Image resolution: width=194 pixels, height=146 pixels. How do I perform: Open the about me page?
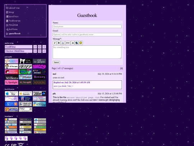pyautogui.click(x=13, y=8)
